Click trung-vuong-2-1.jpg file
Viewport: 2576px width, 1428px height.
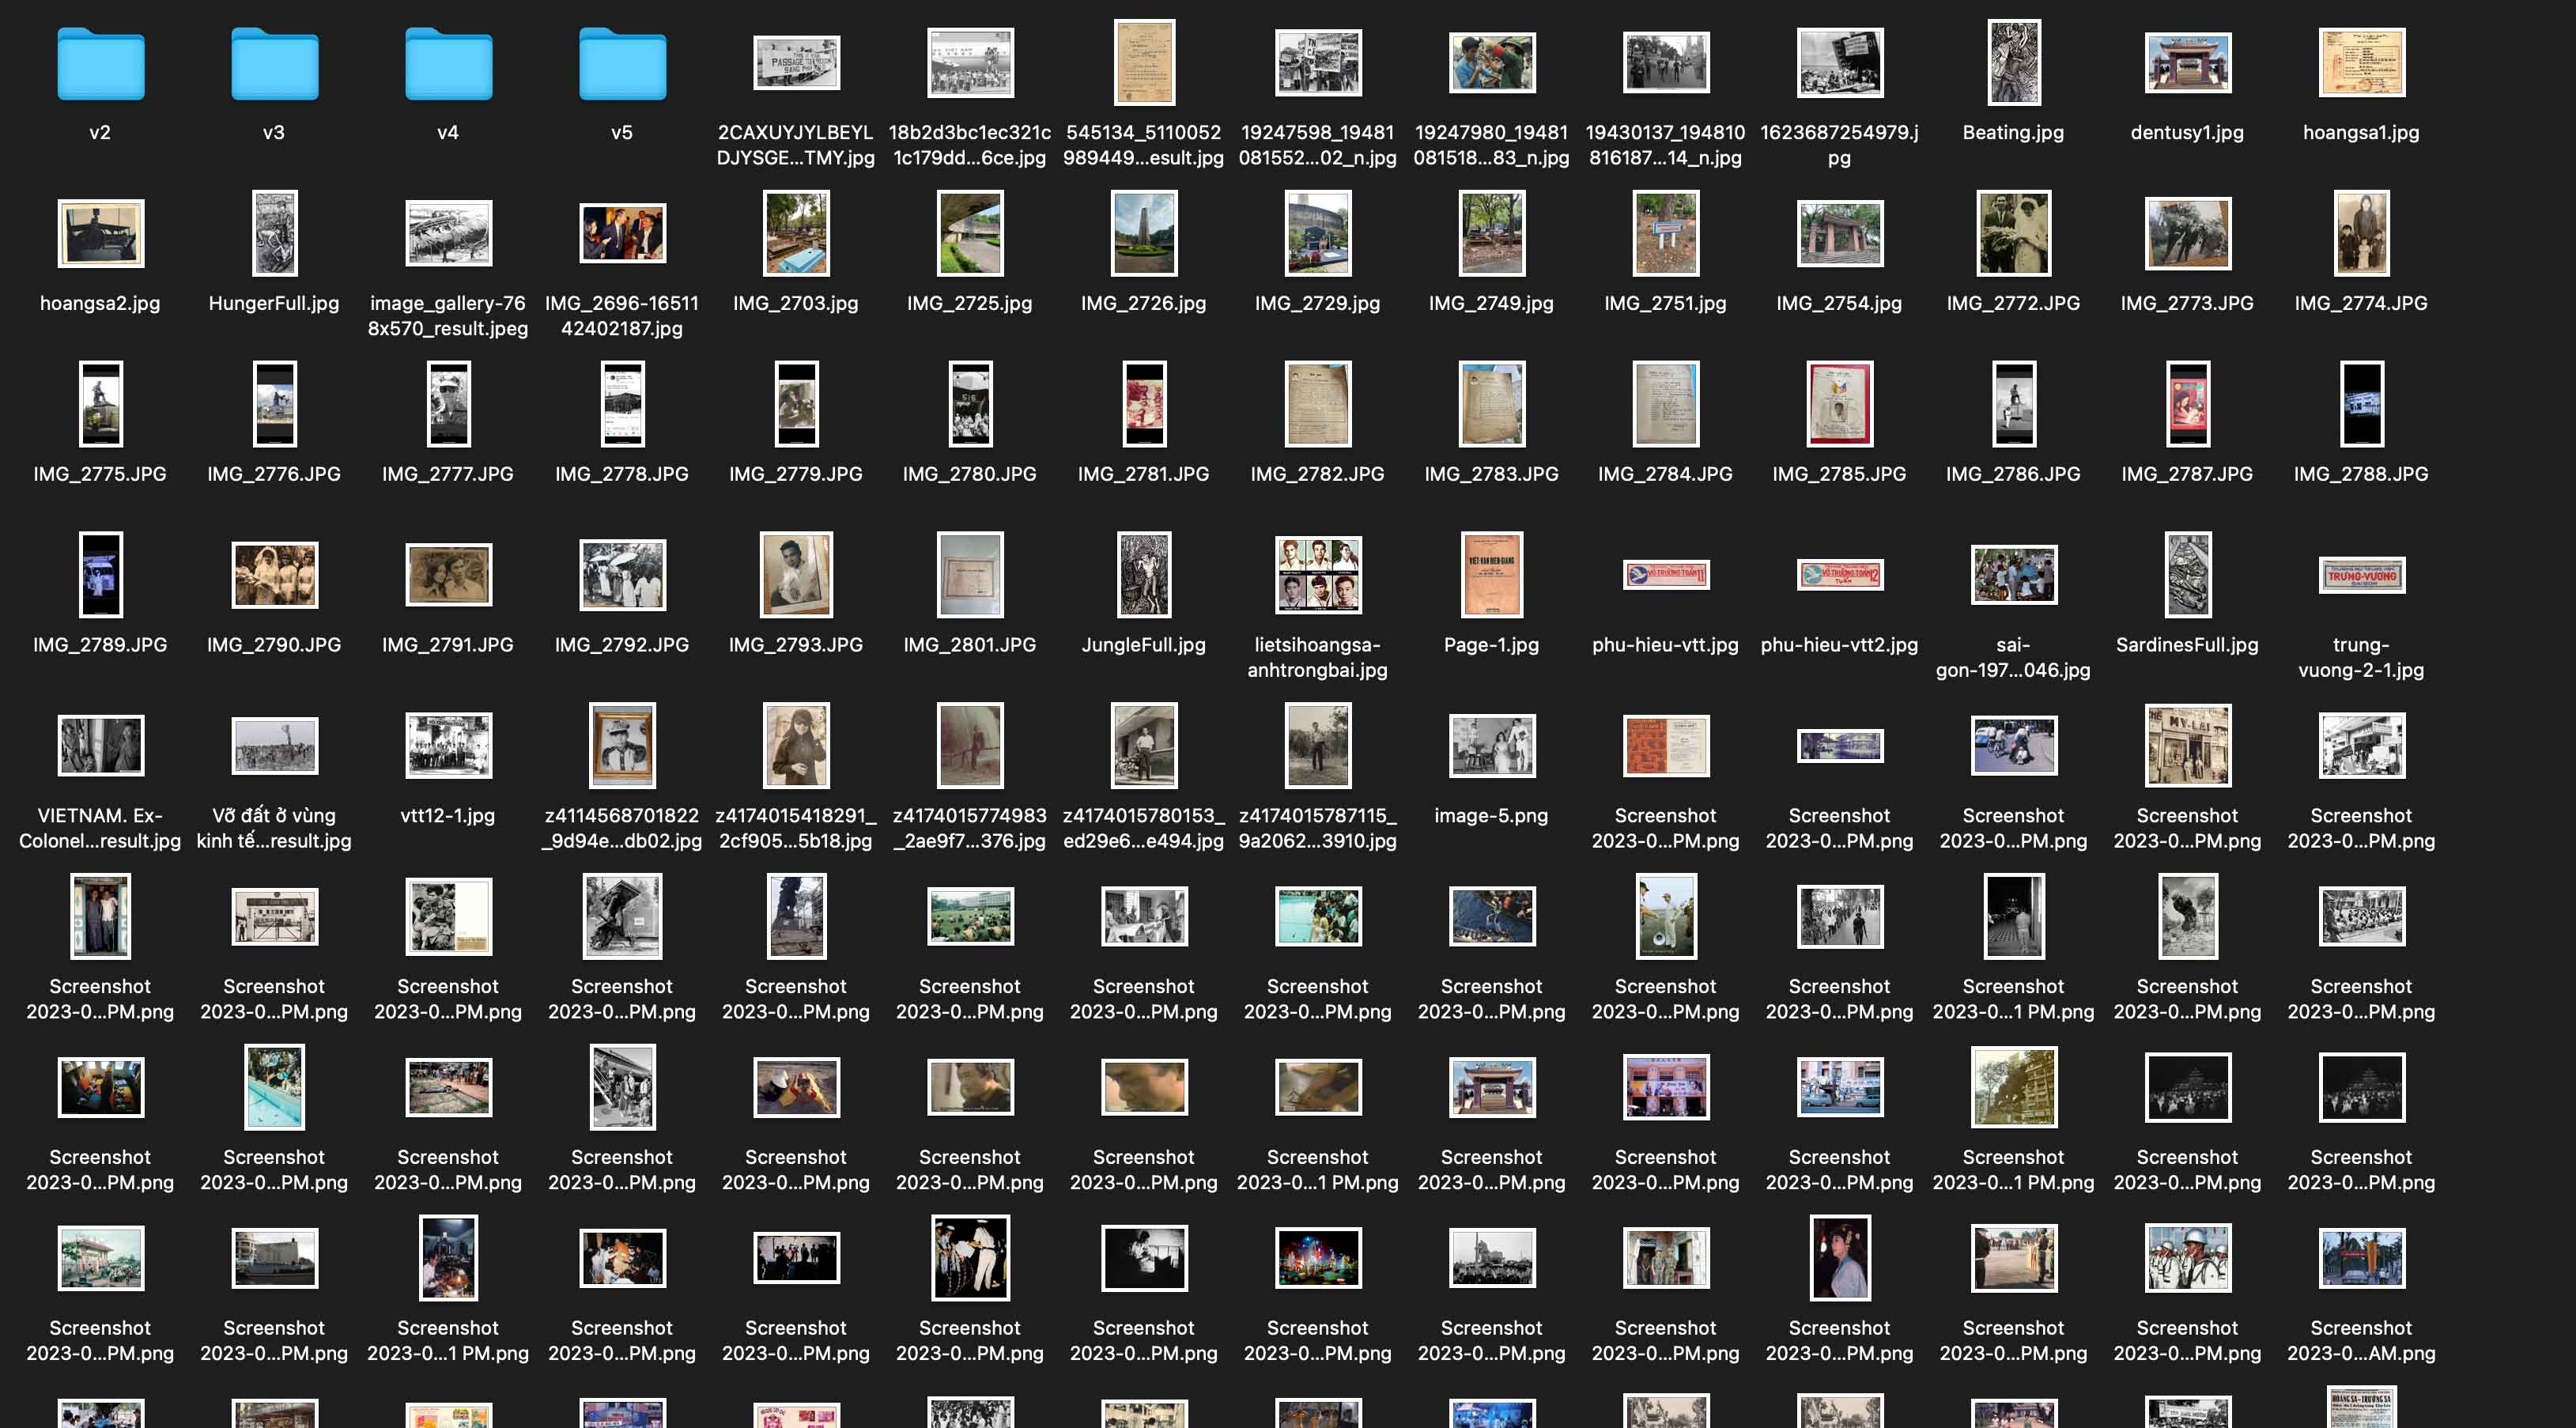click(x=2361, y=575)
